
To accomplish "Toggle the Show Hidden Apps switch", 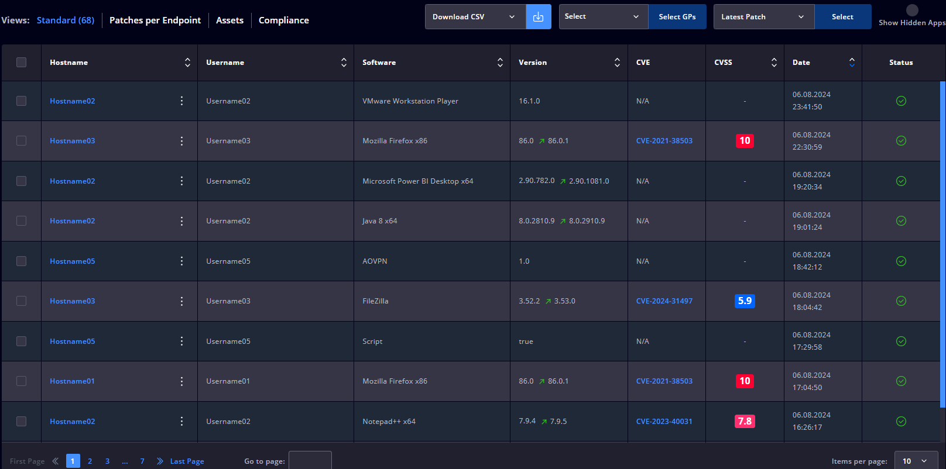I will click(x=912, y=10).
